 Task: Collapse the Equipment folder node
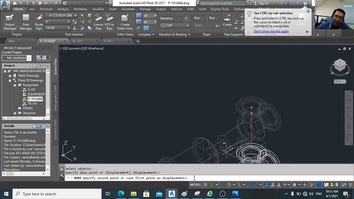[15, 85]
